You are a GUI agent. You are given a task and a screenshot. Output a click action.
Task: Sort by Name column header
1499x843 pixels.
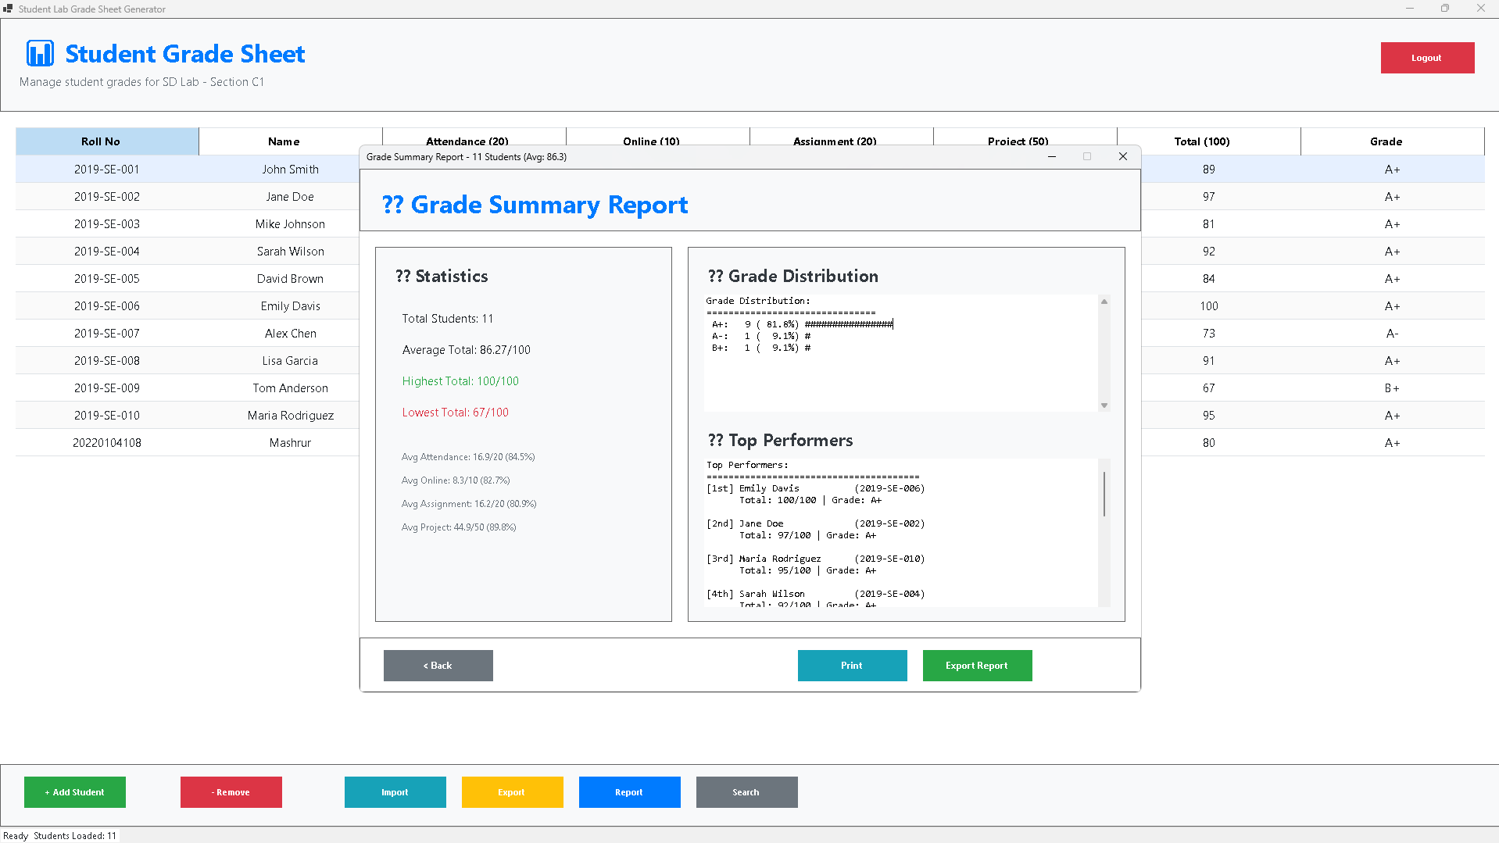coord(291,141)
